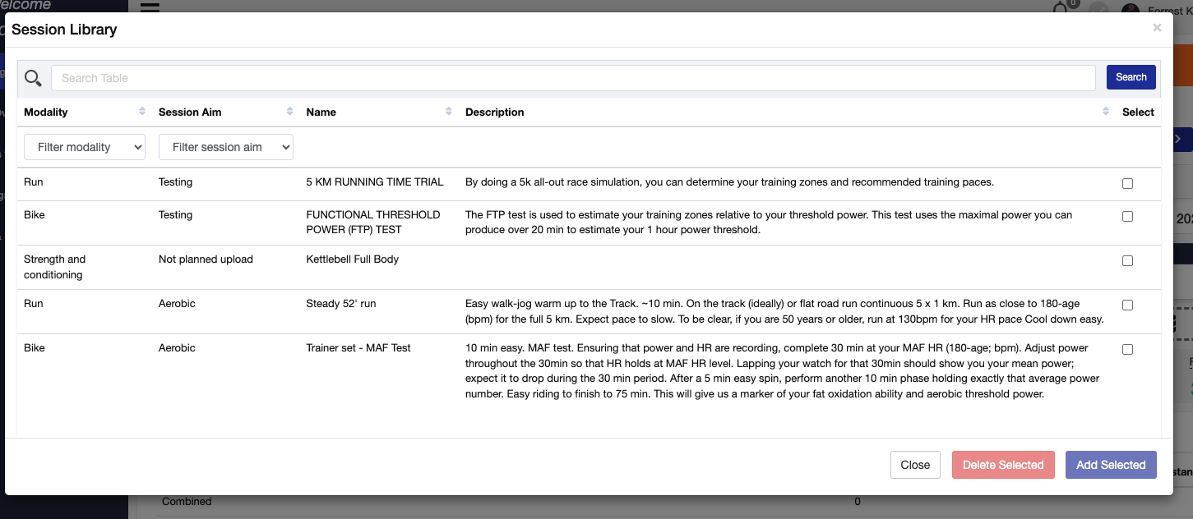Click the Select column header

point(1138,112)
